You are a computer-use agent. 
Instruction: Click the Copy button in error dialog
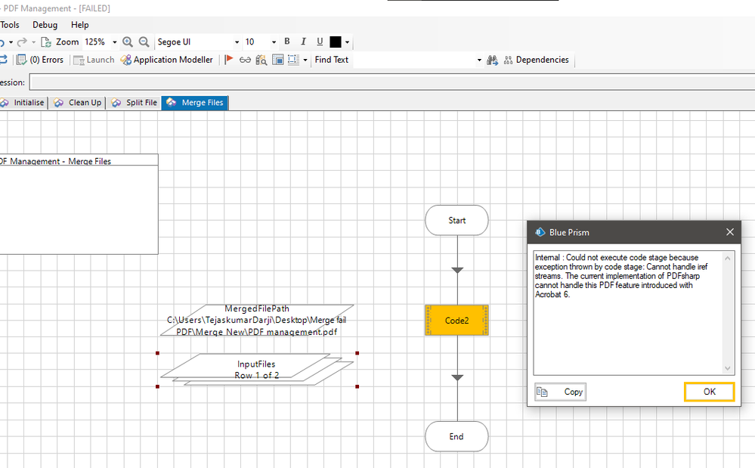561,392
